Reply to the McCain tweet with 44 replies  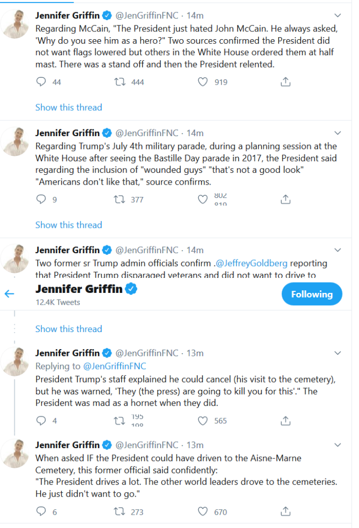point(41,82)
